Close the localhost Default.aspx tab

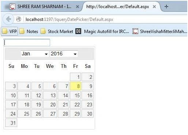(x=154, y=7)
